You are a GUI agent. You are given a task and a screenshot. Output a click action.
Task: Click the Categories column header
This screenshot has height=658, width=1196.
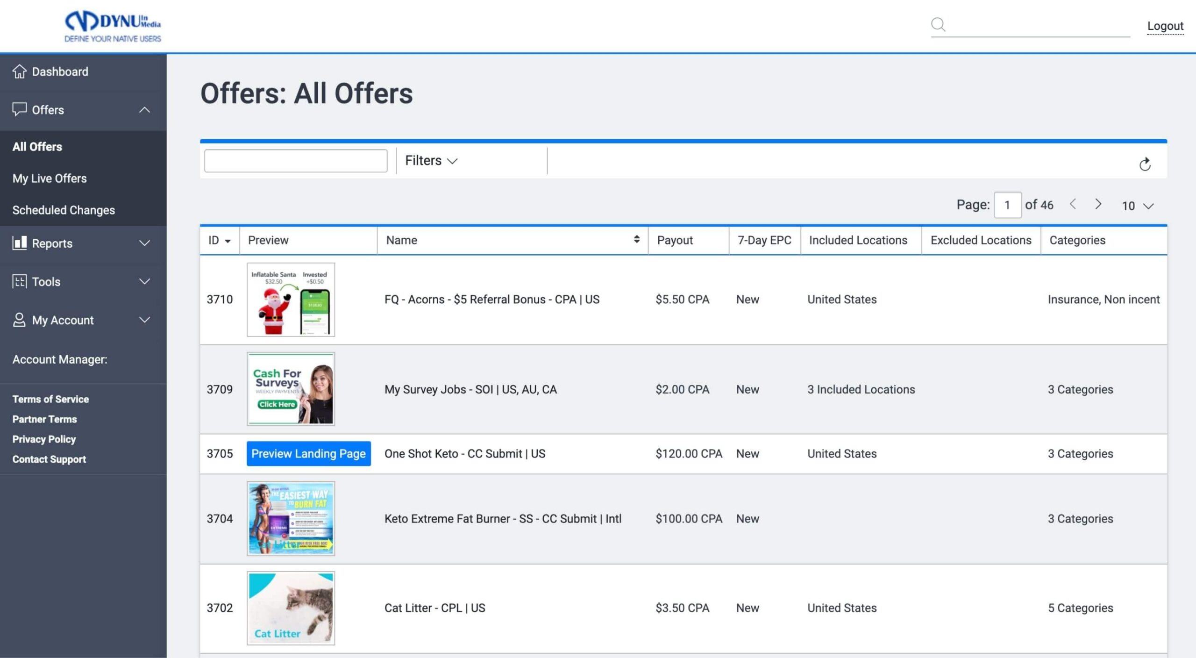tap(1077, 240)
